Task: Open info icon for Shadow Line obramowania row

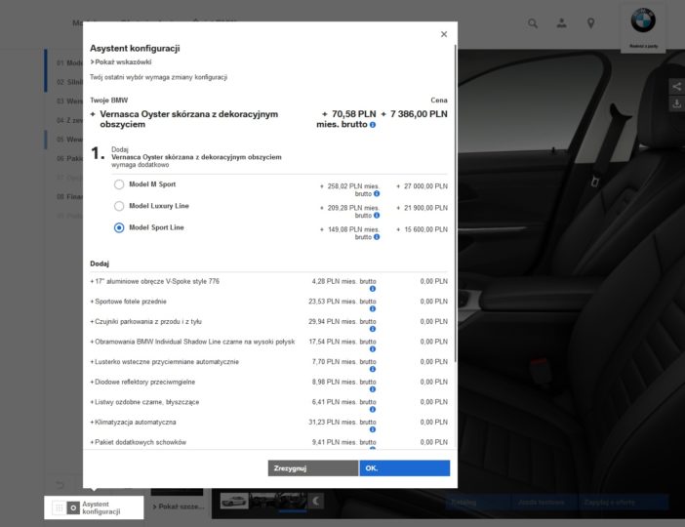Action: [373, 349]
